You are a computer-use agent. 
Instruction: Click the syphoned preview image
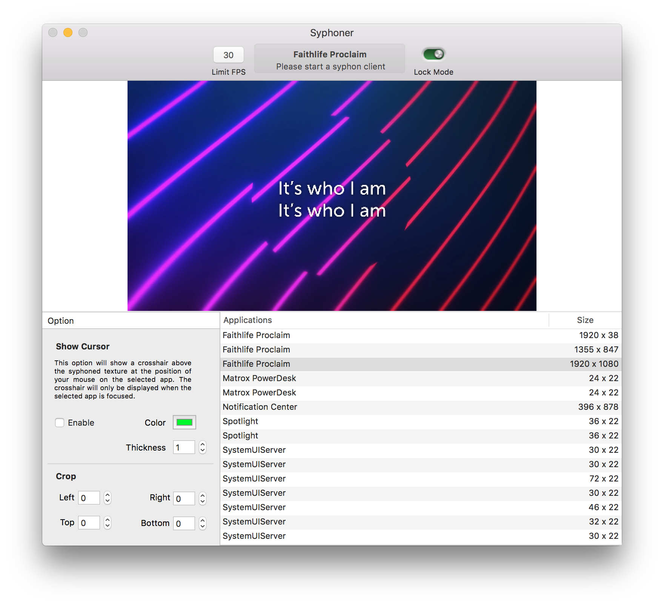point(332,196)
